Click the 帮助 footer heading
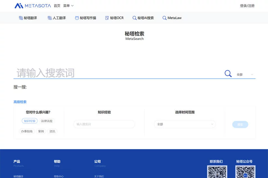Viewport: 268px width, 178px height. 57,161
